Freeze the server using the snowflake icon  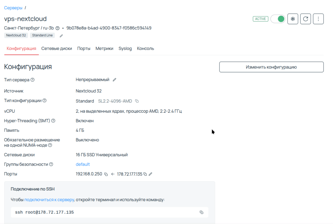tap(292, 19)
